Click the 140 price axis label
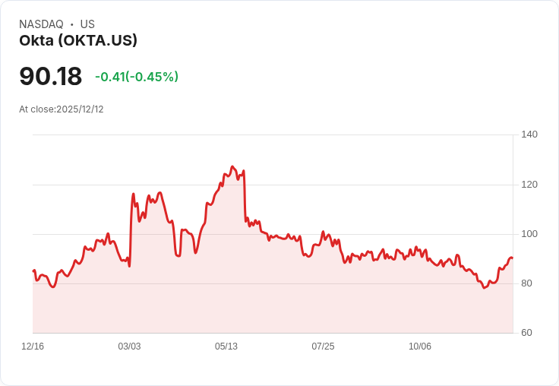559x386 pixels. [x=529, y=134]
